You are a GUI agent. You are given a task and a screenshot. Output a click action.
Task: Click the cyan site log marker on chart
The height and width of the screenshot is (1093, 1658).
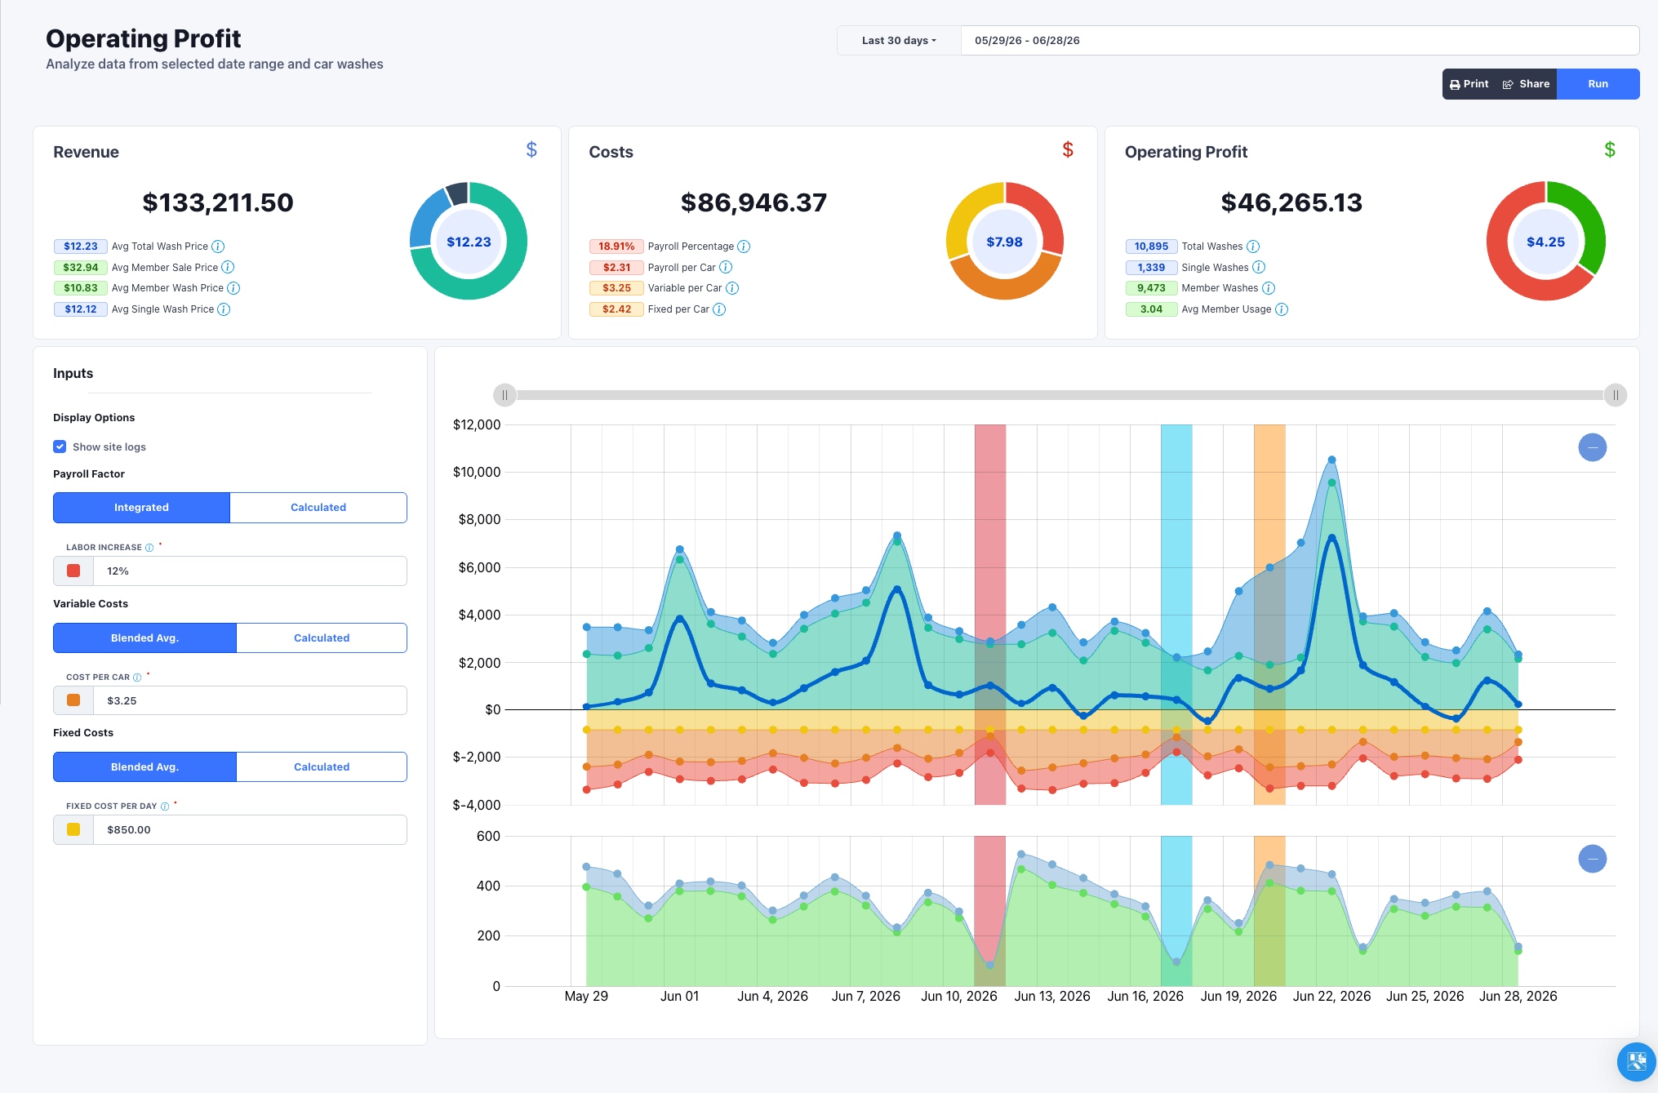[x=1176, y=614]
